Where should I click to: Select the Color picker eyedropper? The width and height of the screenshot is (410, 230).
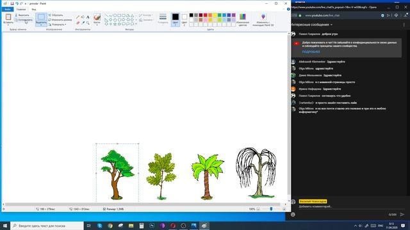click(x=83, y=23)
